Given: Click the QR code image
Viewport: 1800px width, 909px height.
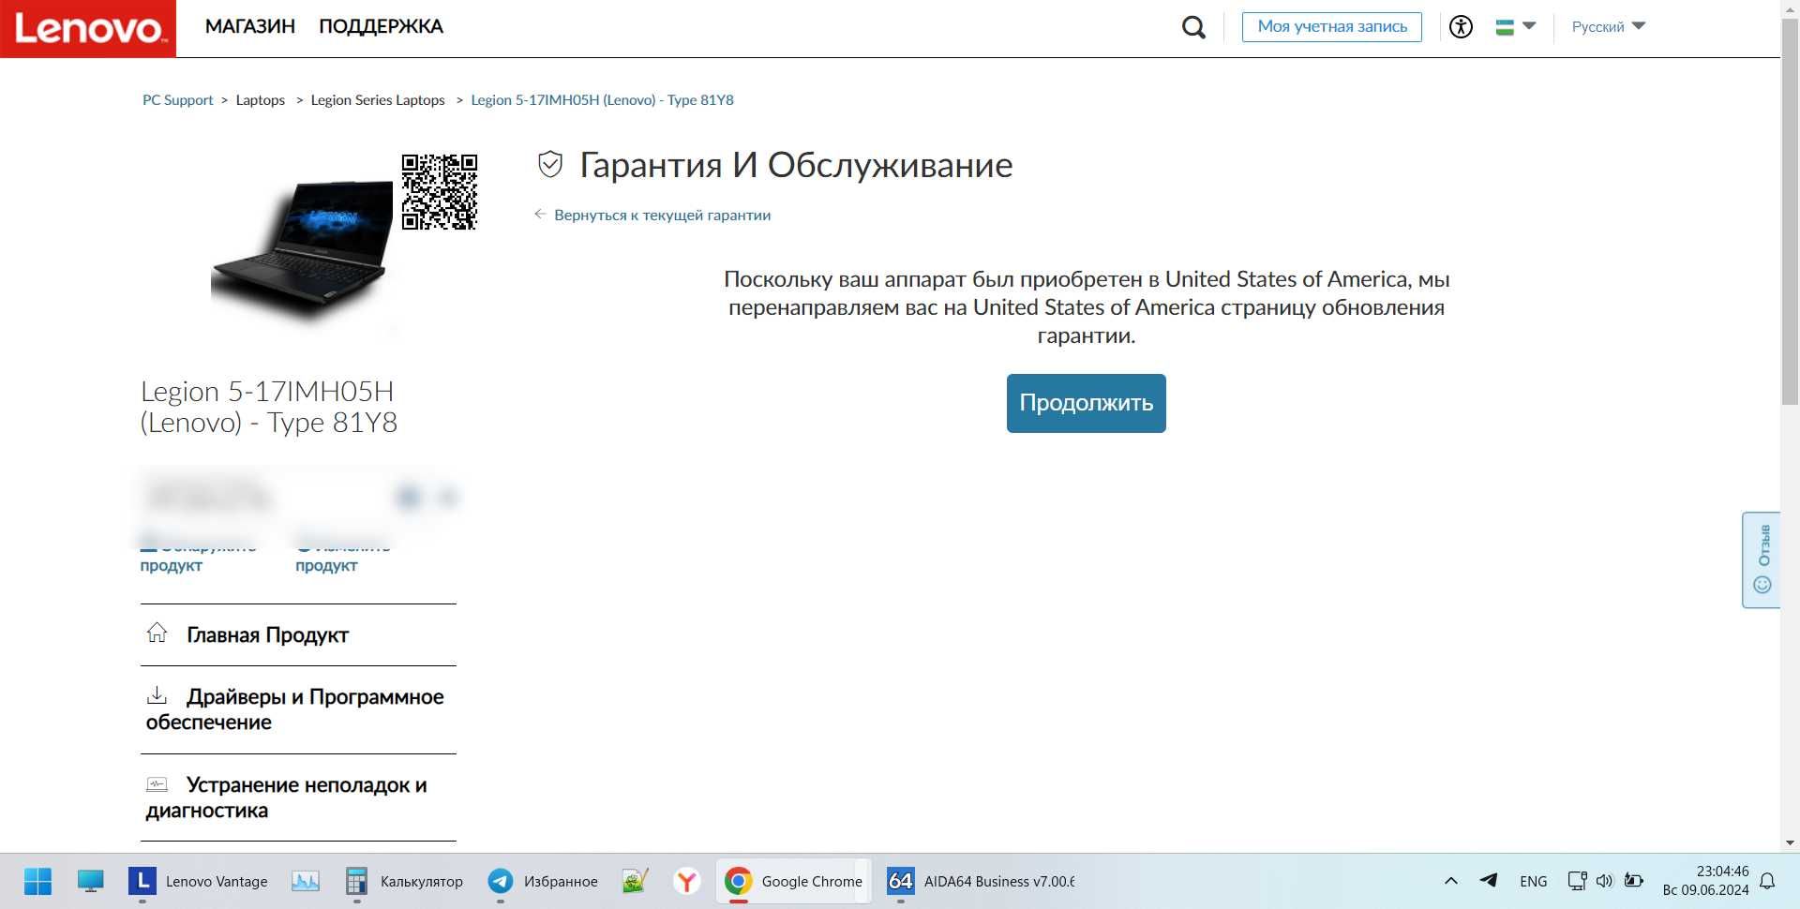Looking at the screenshot, I should pos(440,192).
